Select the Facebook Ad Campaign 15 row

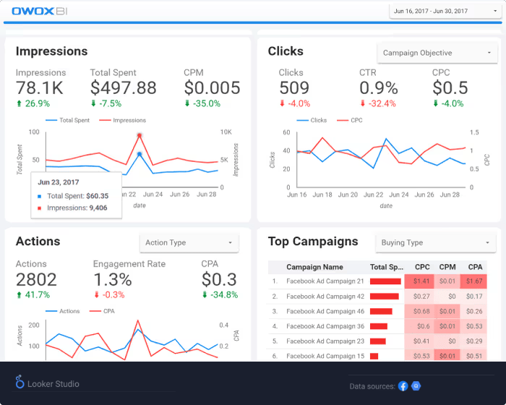(377, 356)
